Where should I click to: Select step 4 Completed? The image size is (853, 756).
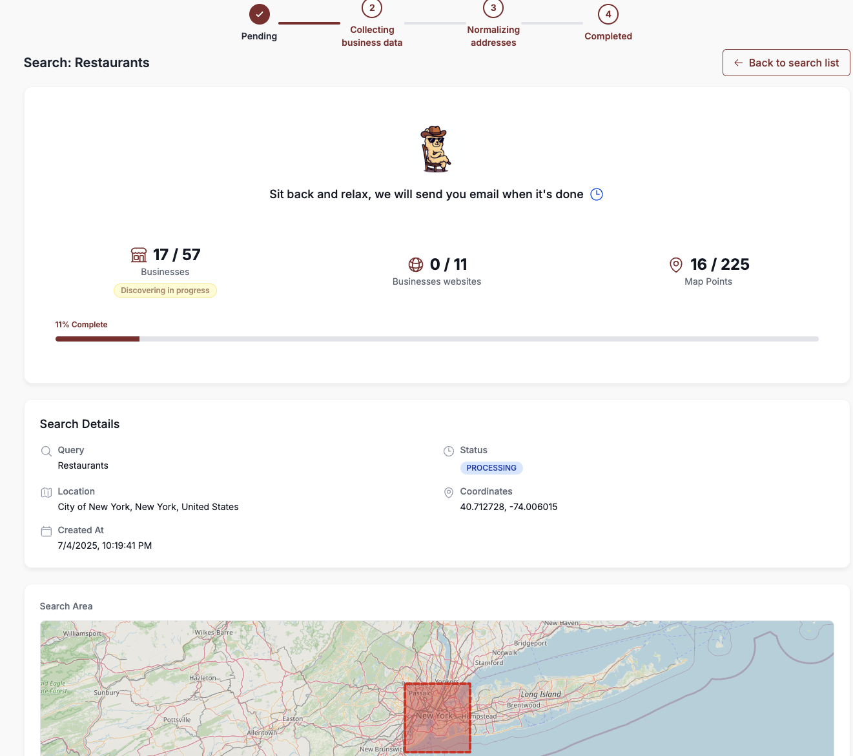pyautogui.click(x=608, y=14)
